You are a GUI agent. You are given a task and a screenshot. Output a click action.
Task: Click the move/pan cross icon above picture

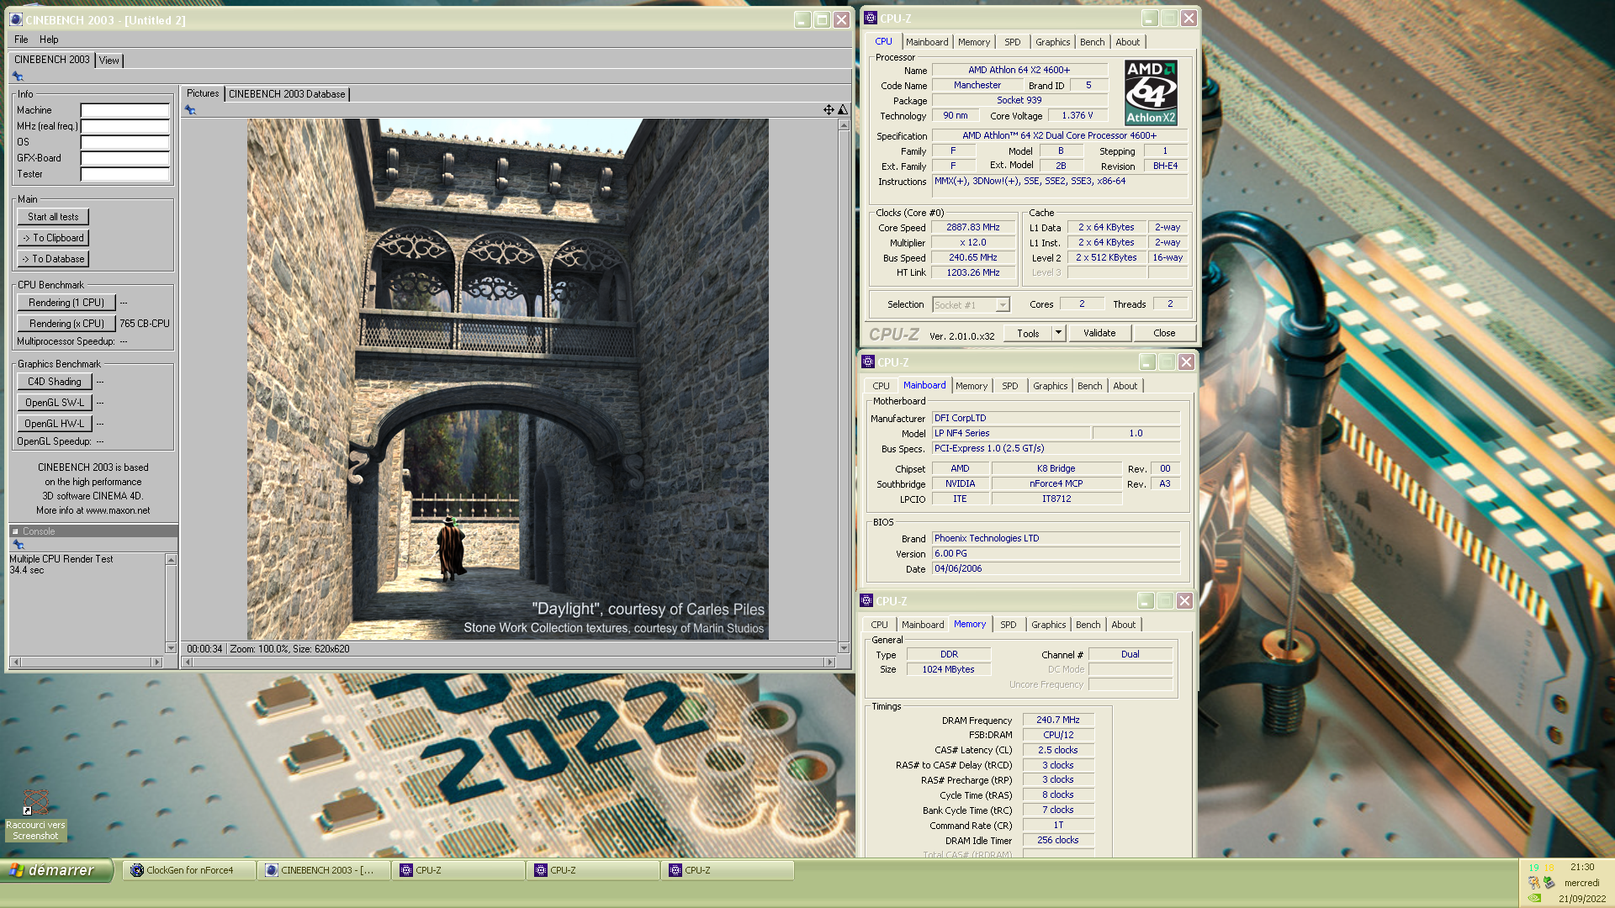pyautogui.click(x=829, y=110)
